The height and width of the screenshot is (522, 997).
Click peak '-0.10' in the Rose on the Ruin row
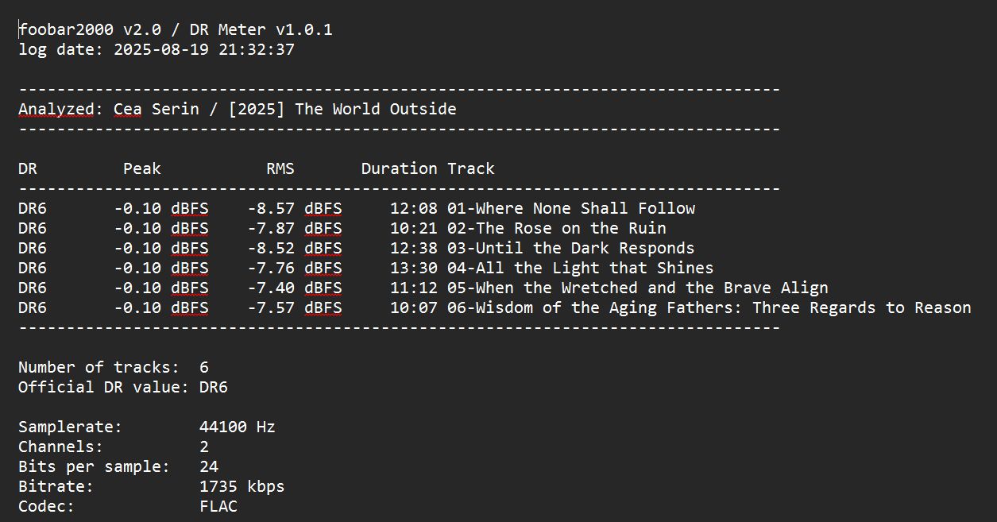pos(137,228)
